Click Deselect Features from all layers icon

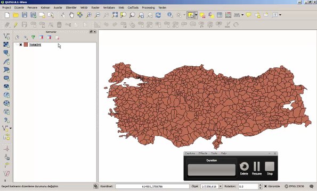pos(202,15)
